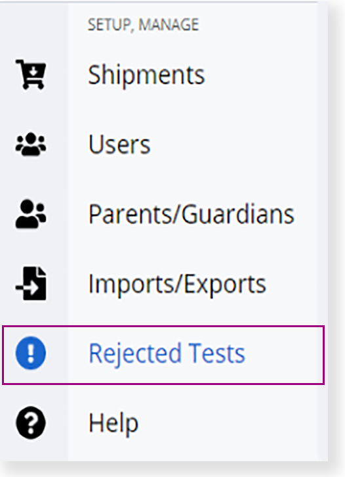Open the Help question mark icon
345x477 pixels.
[31, 423]
